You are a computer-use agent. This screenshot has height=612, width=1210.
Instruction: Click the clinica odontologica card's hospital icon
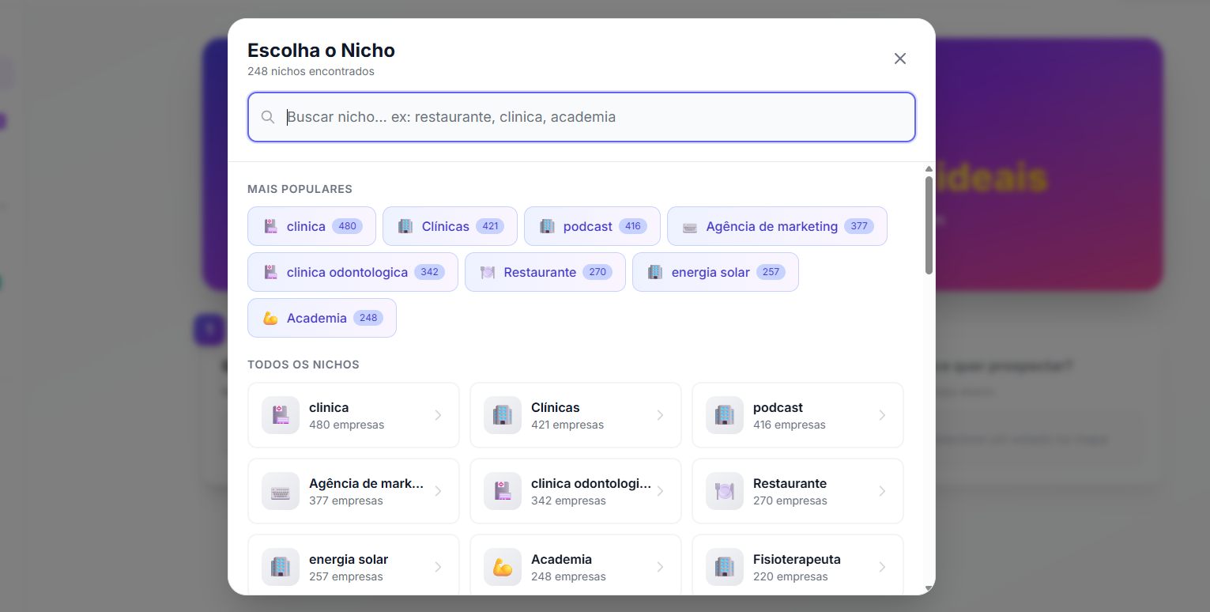pos(502,491)
